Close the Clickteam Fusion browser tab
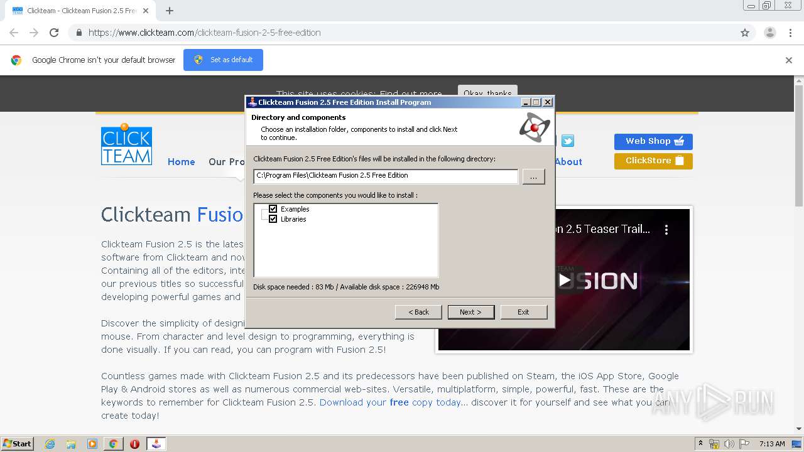 point(146,11)
